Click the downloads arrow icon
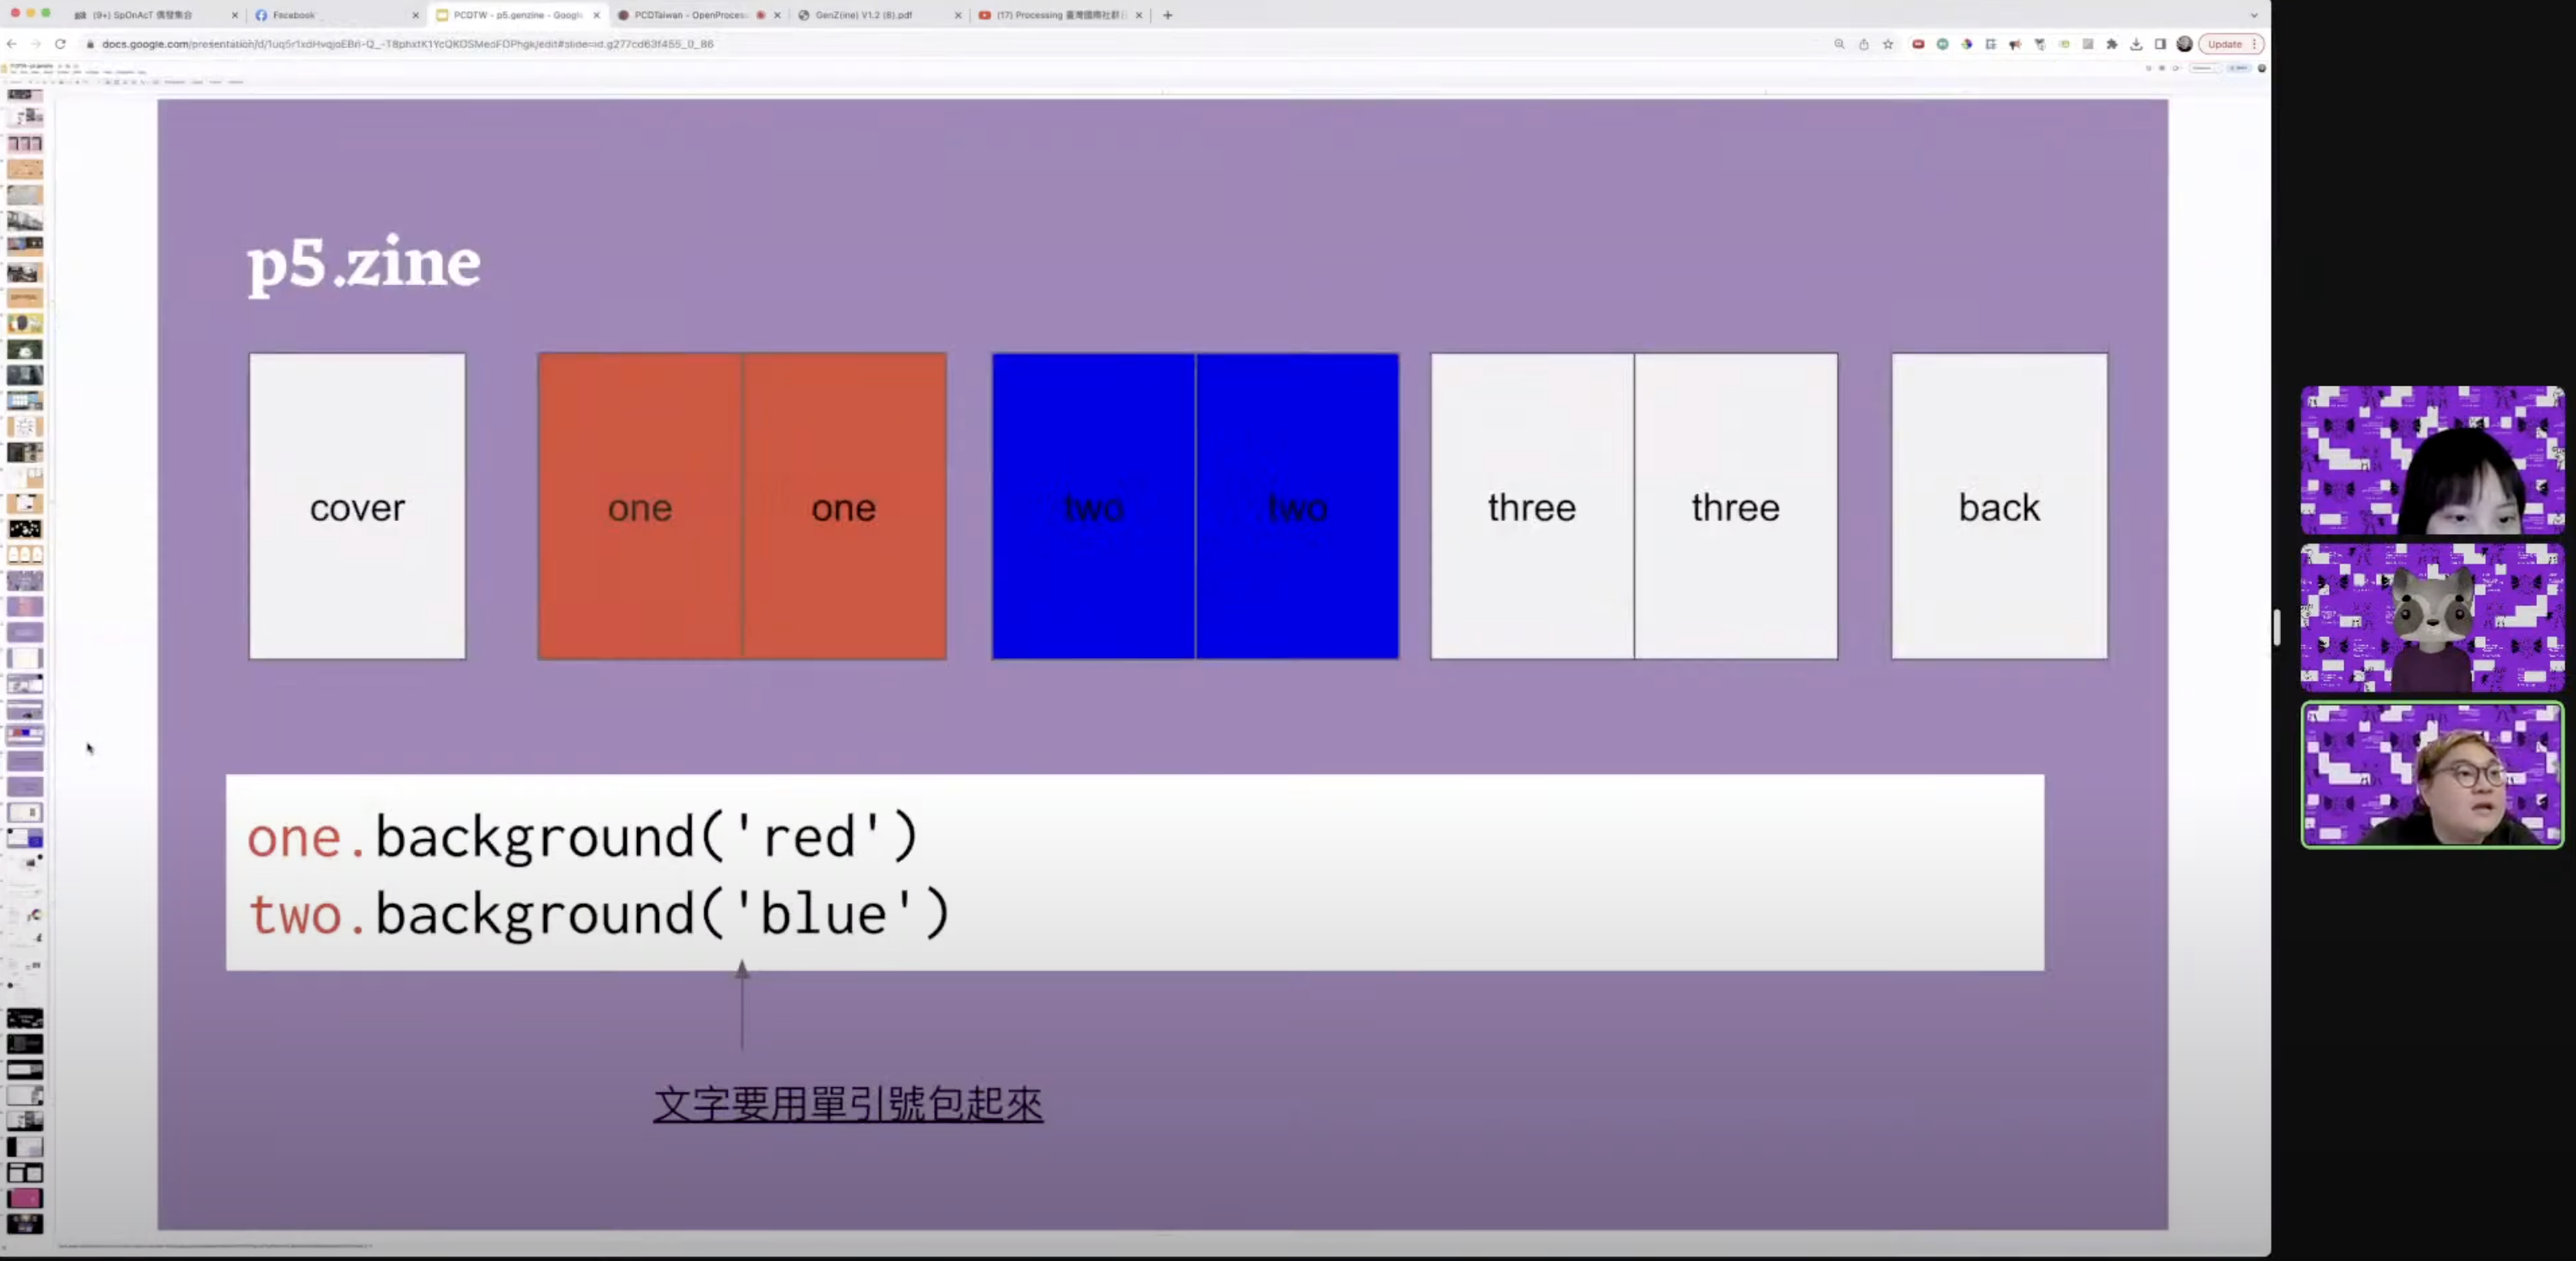The width and height of the screenshot is (2576, 1261). click(x=2136, y=44)
